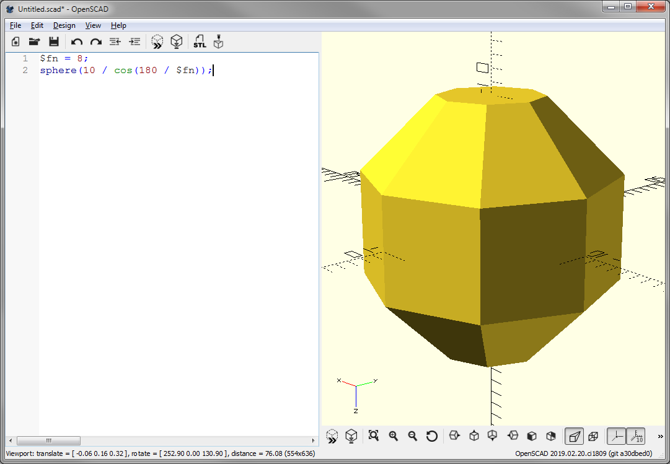Save the file with the floppy disk icon

pyautogui.click(x=54, y=42)
